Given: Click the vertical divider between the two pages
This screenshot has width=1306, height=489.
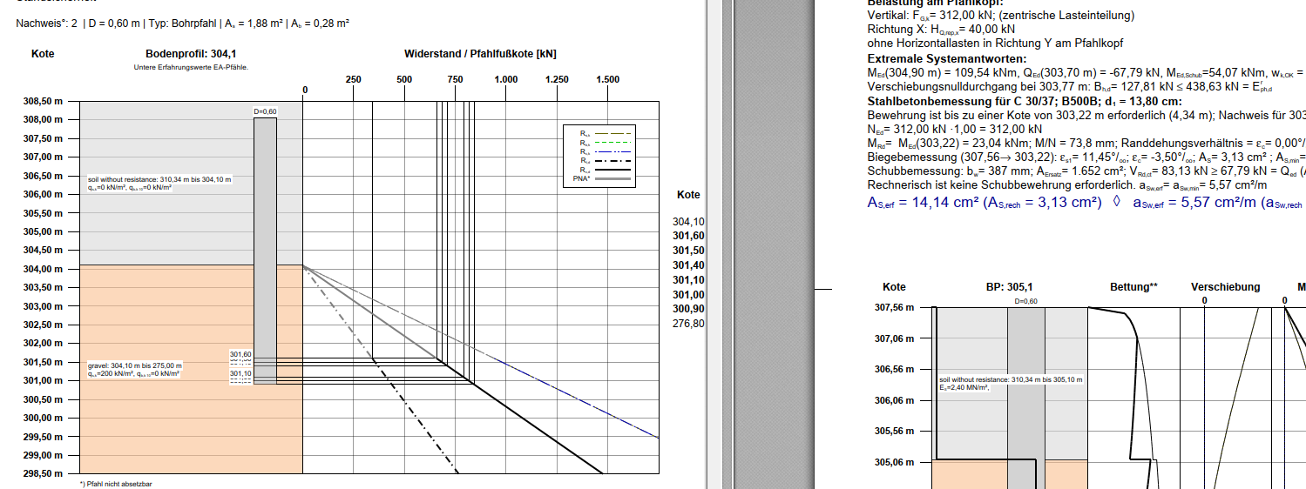Looking at the screenshot, I should (x=720, y=244).
